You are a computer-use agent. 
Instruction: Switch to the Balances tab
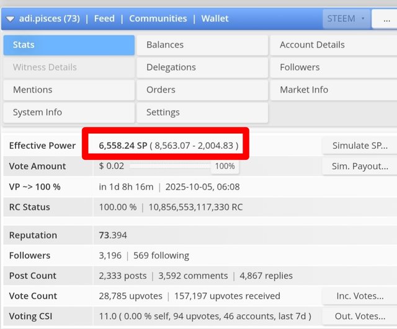pos(202,45)
